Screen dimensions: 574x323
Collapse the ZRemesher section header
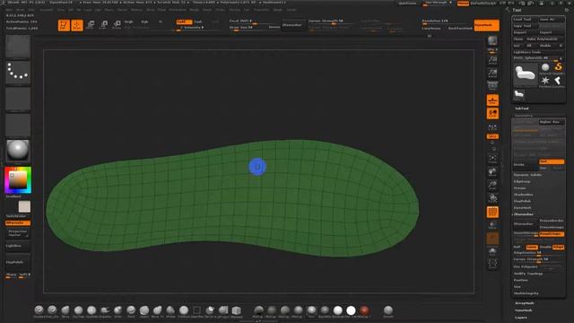(524, 214)
